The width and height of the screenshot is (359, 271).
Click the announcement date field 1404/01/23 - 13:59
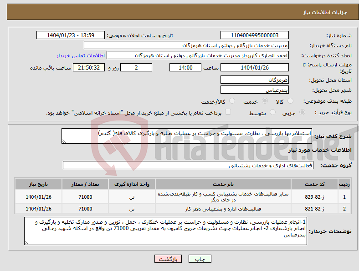(x=71, y=35)
